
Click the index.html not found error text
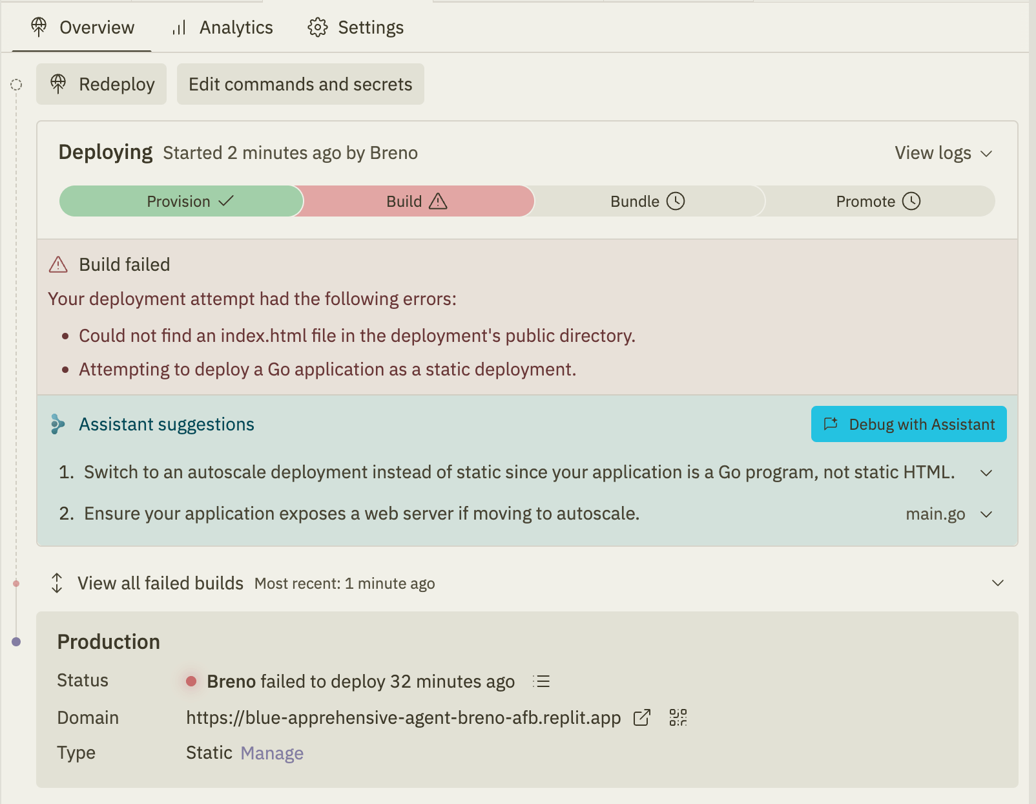pyautogui.click(x=357, y=335)
